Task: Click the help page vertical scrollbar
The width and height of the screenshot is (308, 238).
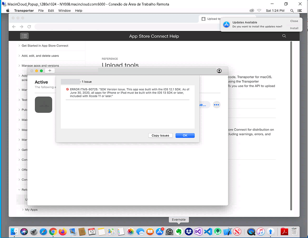Action: tap(291, 120)
